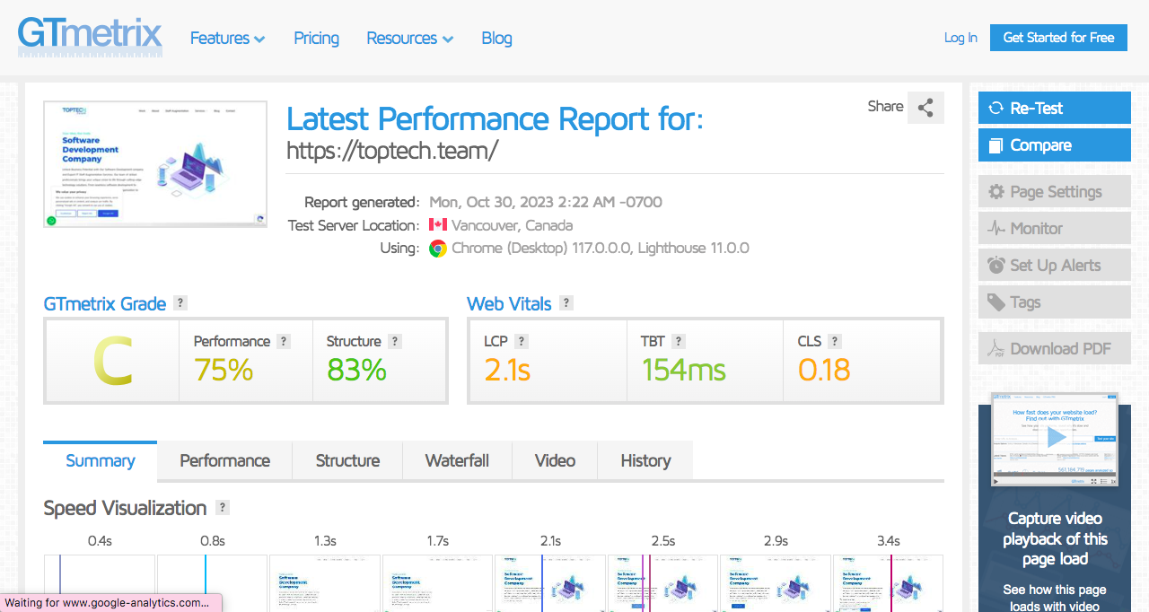The image size is (1149, 612).
Task: Click the 0.18 CLS value
Action: 824,370
